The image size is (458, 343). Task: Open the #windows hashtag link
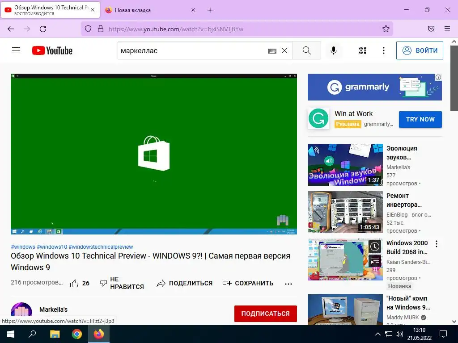[23, 247]
